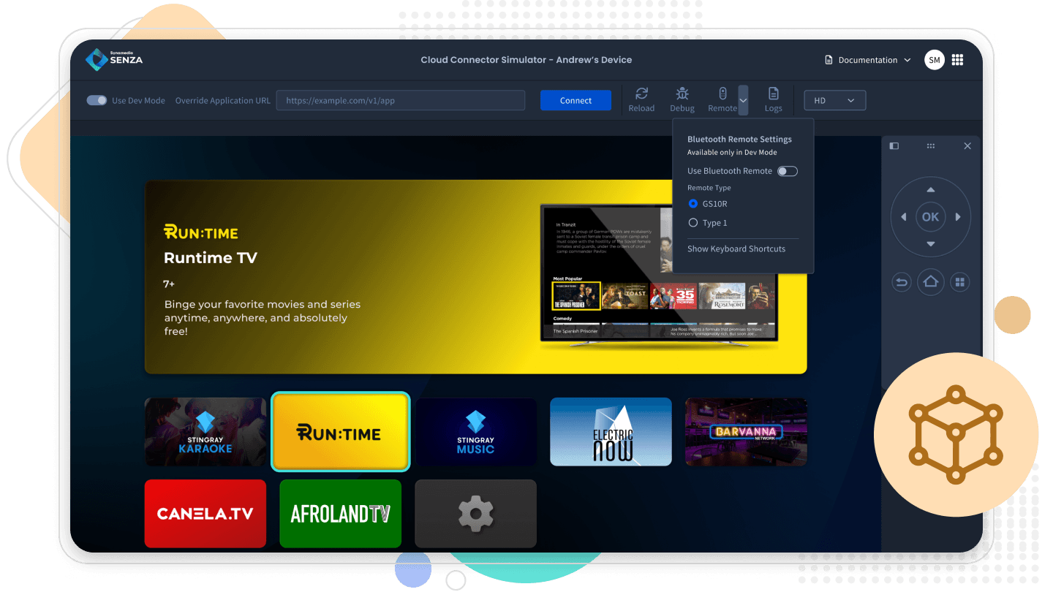Close the remote control panel
This screenshot has height=592, width=1053.
tap(967, 146)
